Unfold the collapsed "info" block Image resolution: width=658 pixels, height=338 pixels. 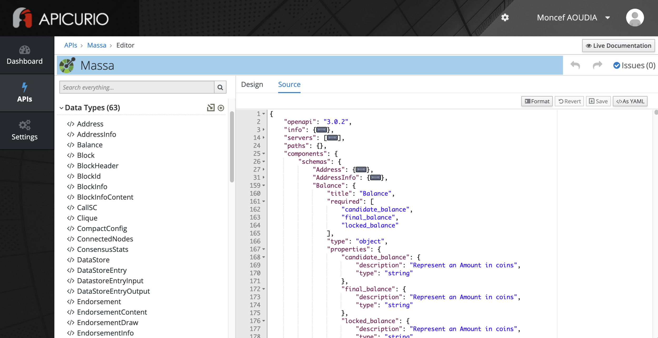coord(321,130)
